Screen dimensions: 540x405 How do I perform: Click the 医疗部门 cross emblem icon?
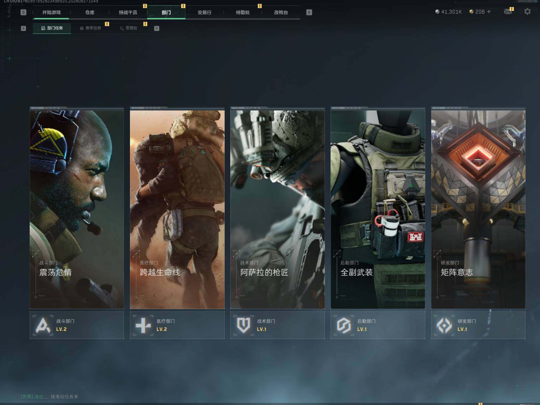pos(143,325)
